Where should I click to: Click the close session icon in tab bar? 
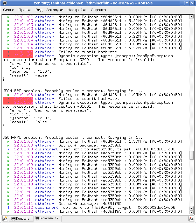tap(191, 219)
